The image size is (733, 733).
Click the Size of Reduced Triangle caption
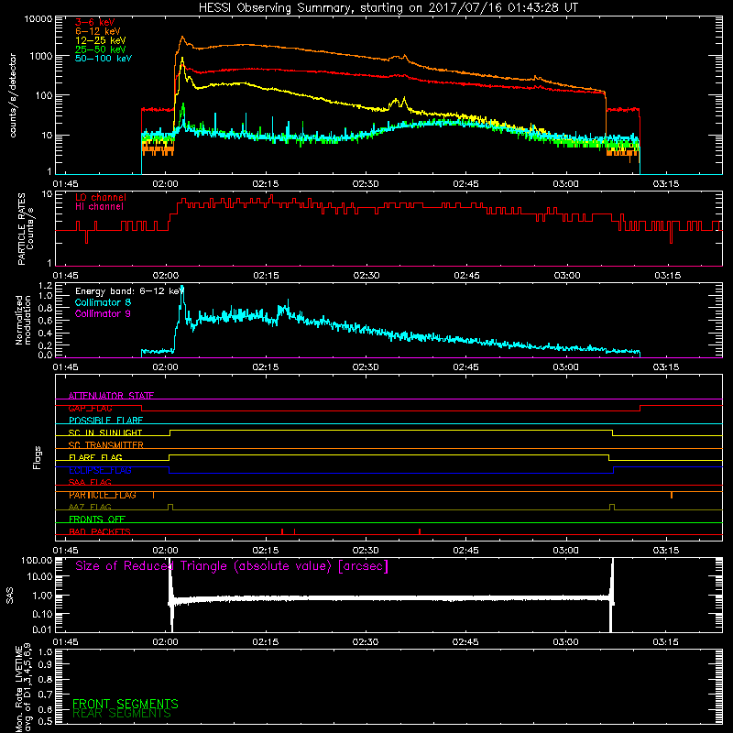[x=232, y=566]
